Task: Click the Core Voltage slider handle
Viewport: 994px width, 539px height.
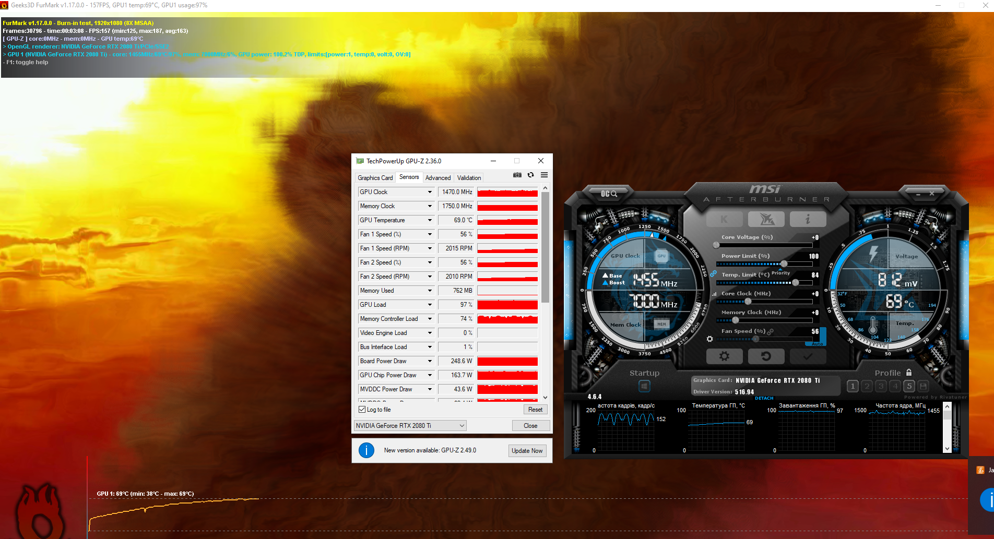Action: coord(716,245)
